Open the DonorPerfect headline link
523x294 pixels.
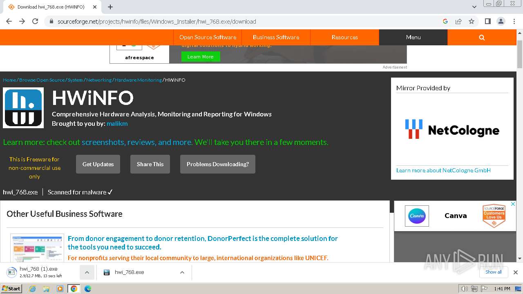pyautogui.click(x=203, y=243)
